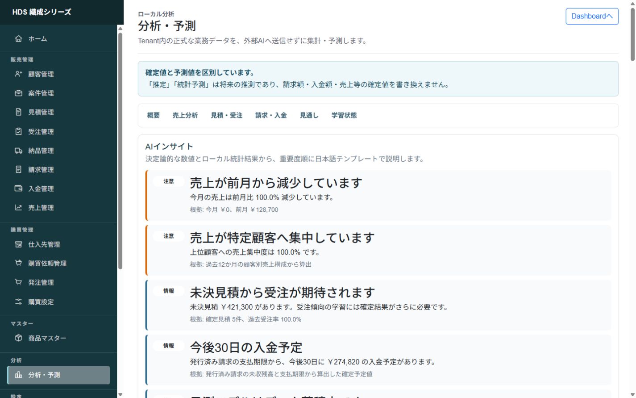Click the briefcase icon for 案件管理
The image size is (636, 398).
(18, 93)
